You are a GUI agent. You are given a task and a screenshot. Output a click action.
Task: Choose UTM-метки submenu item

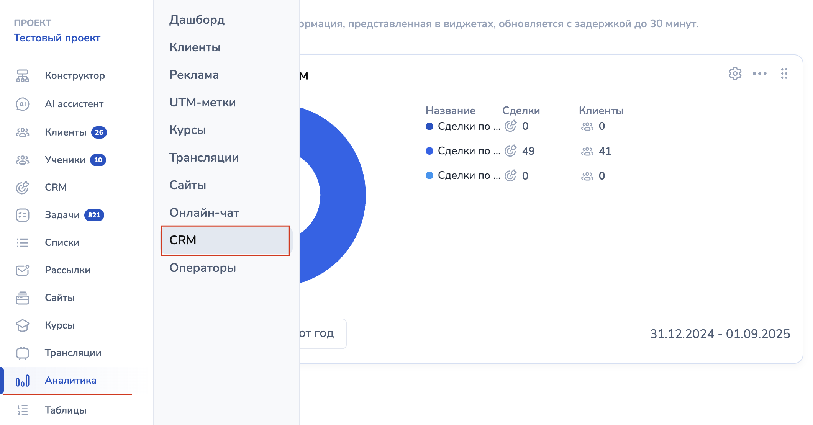pos(202,103)
